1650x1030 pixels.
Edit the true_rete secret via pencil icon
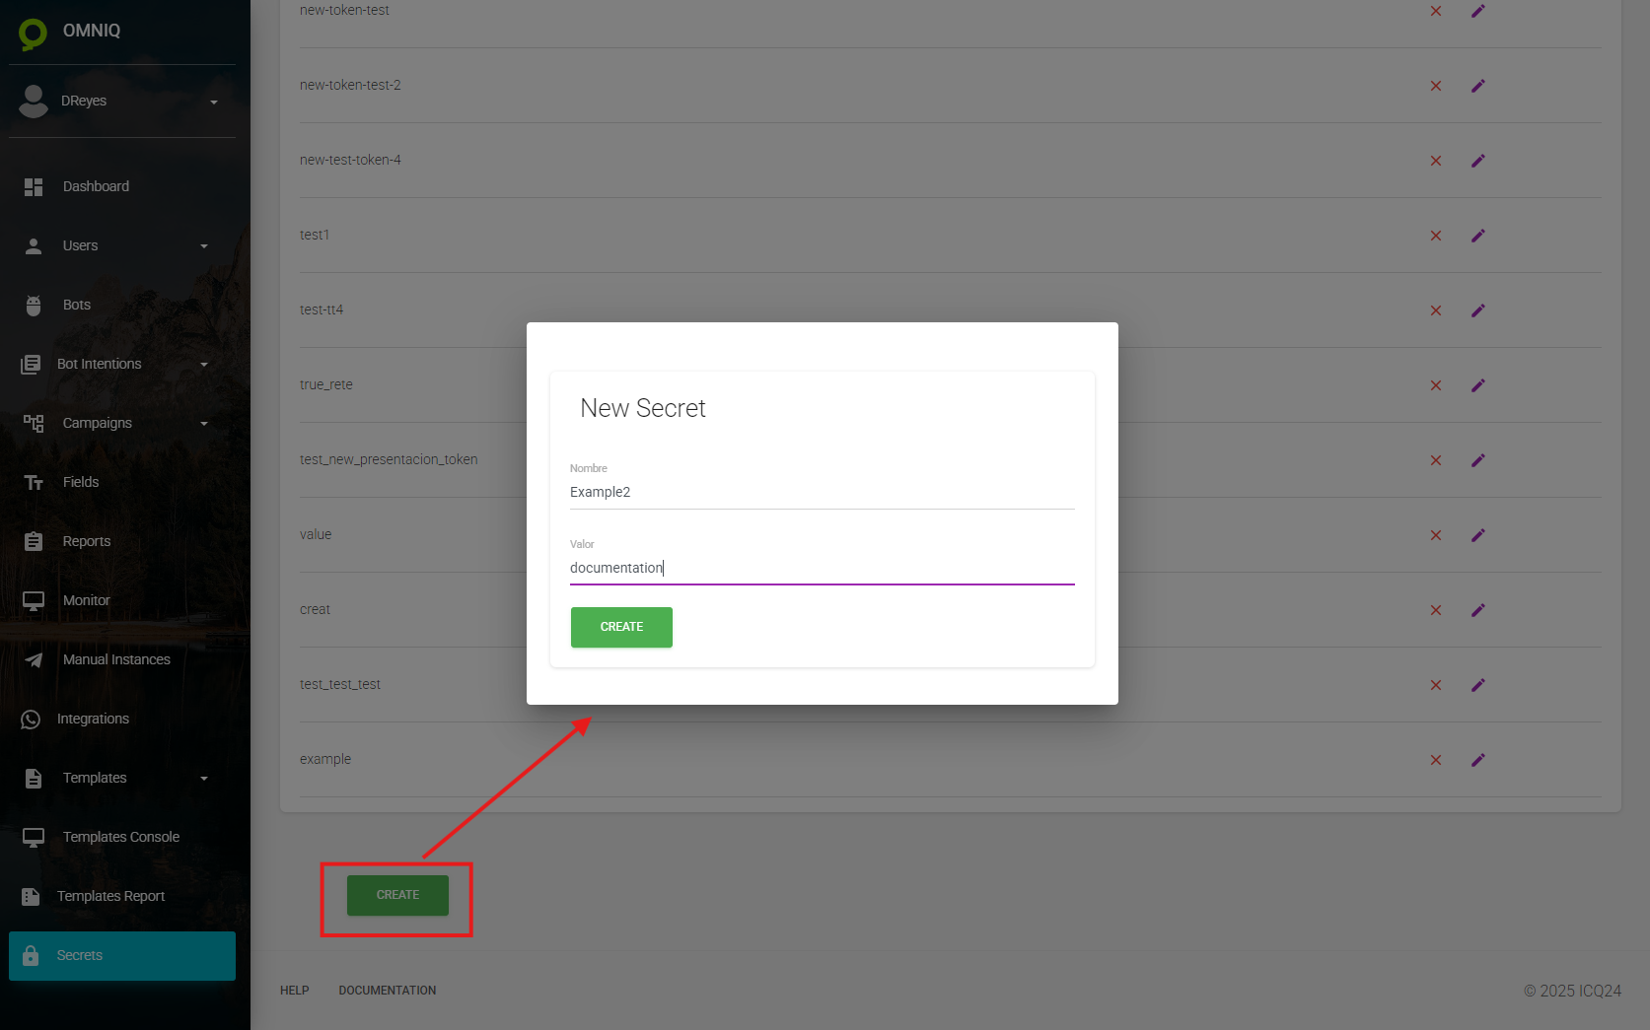1477,385
